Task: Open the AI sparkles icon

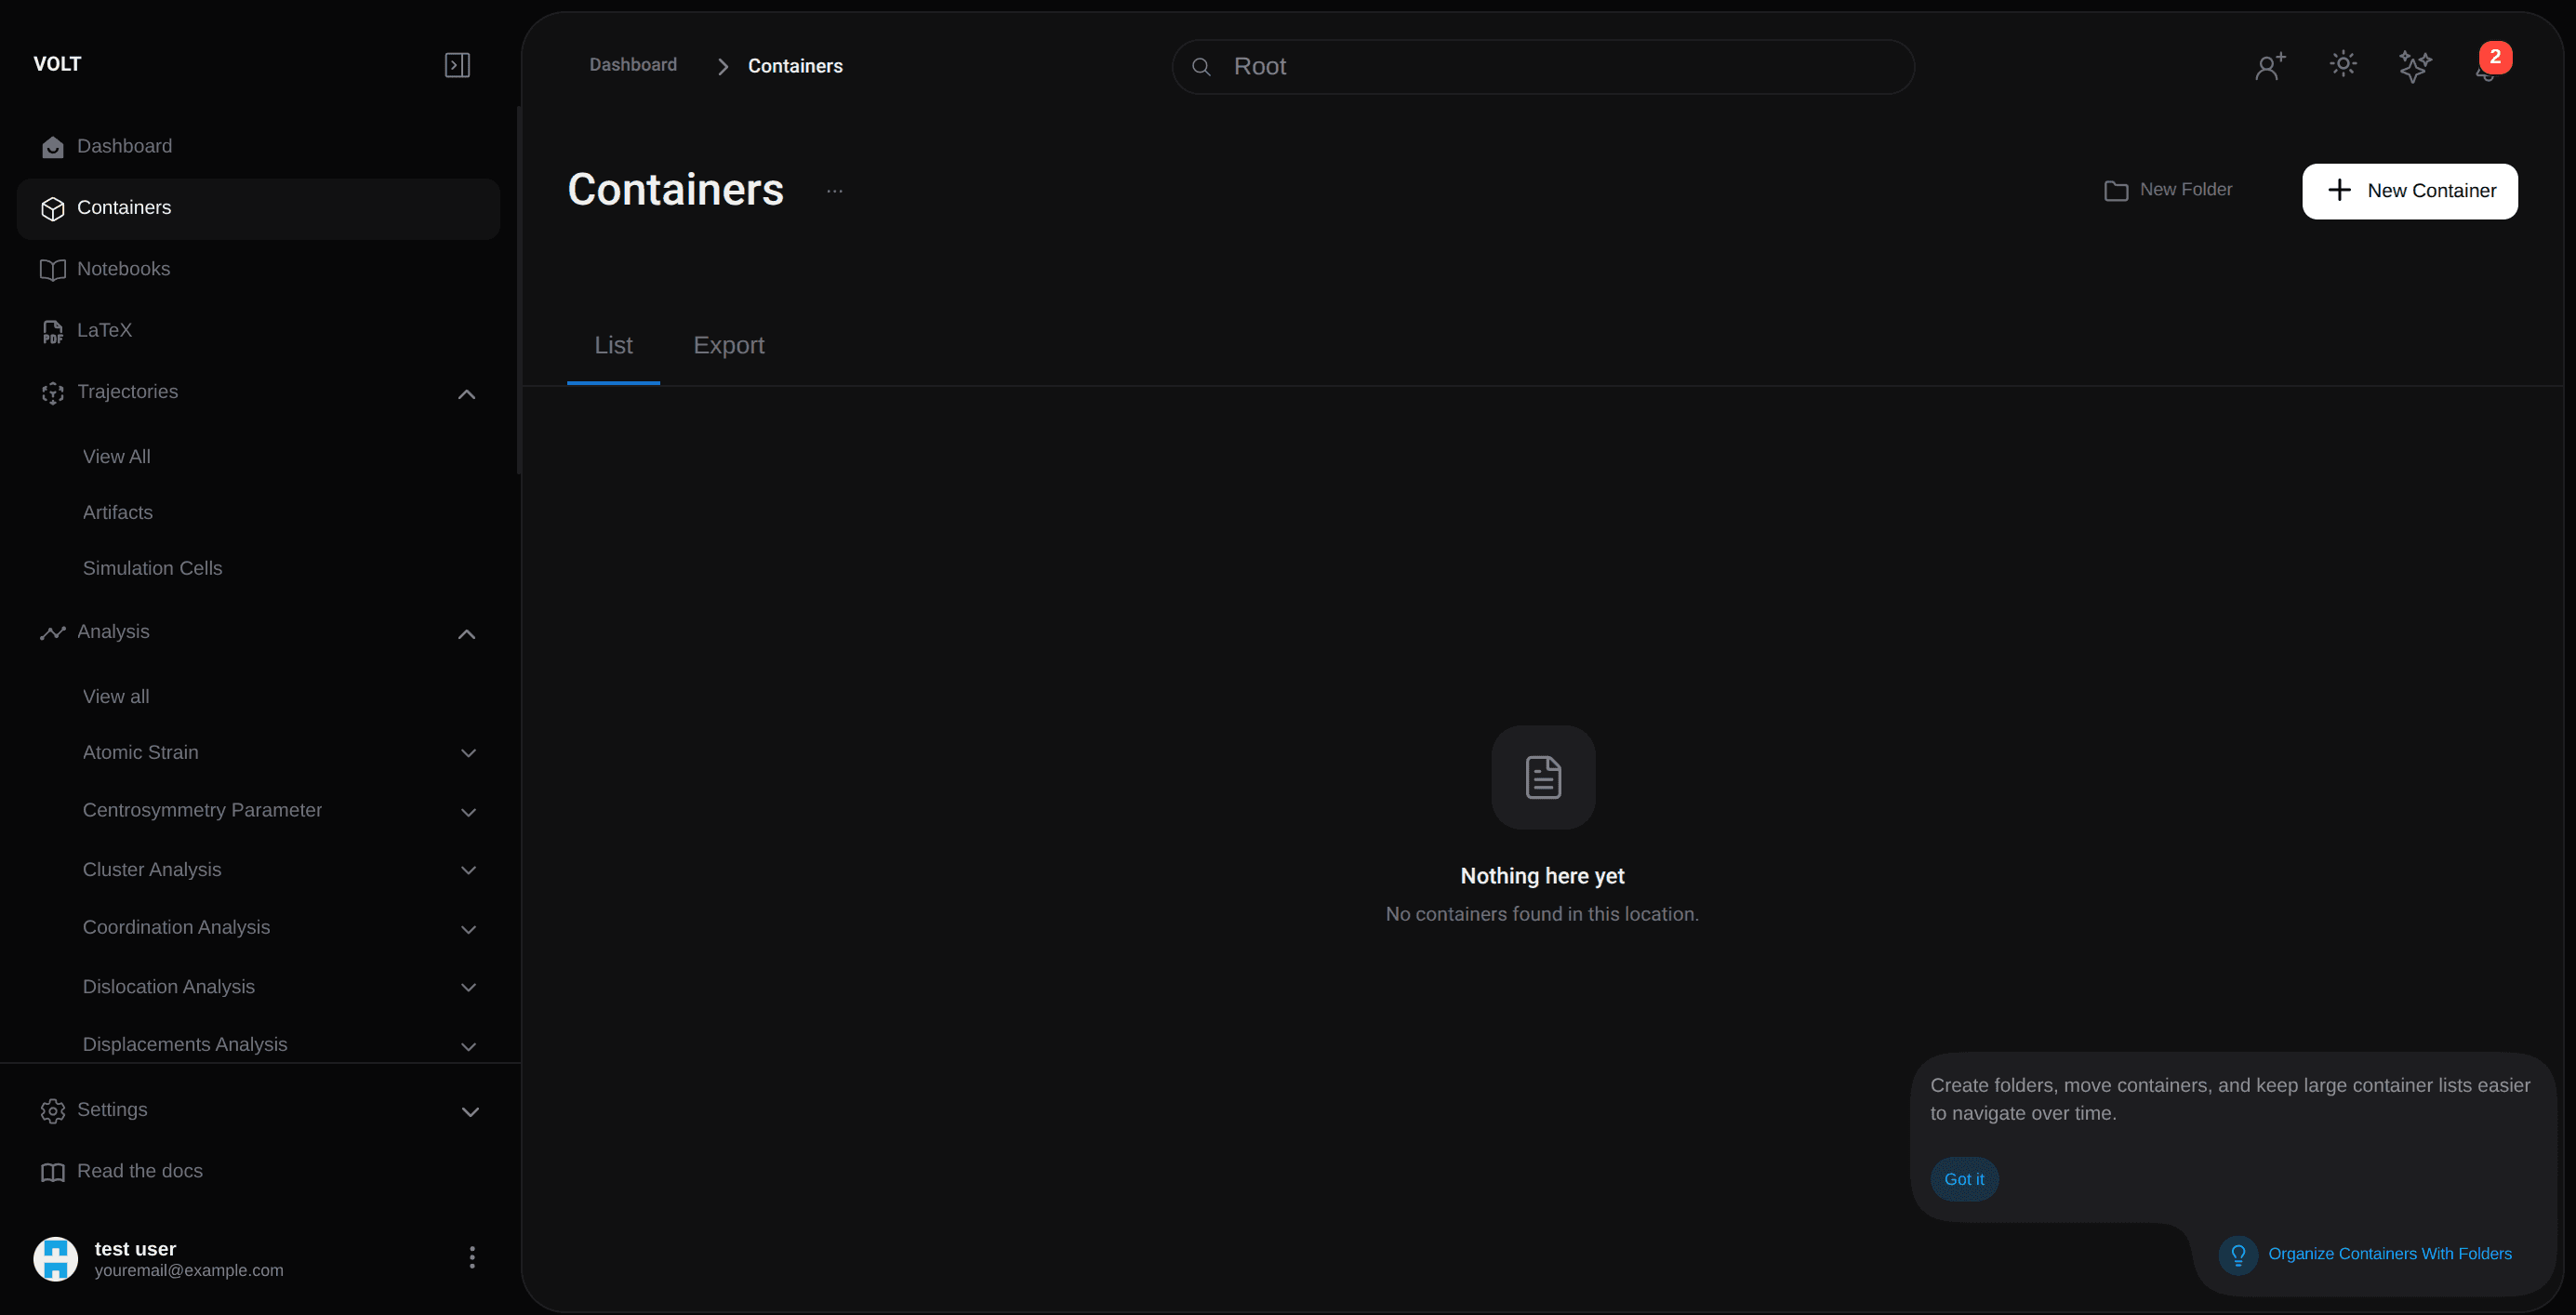Action: click(x=2415, y=66)
